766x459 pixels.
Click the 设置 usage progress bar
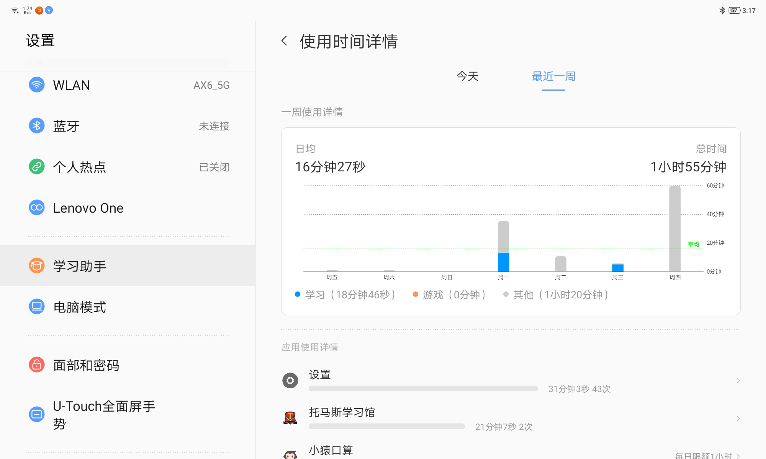(x=423, y=389)
